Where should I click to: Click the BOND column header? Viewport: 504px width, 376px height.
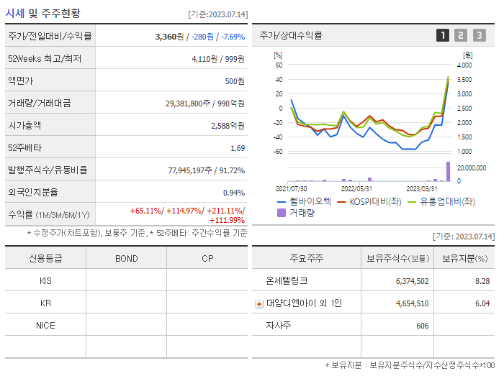(x=126, y=259)
